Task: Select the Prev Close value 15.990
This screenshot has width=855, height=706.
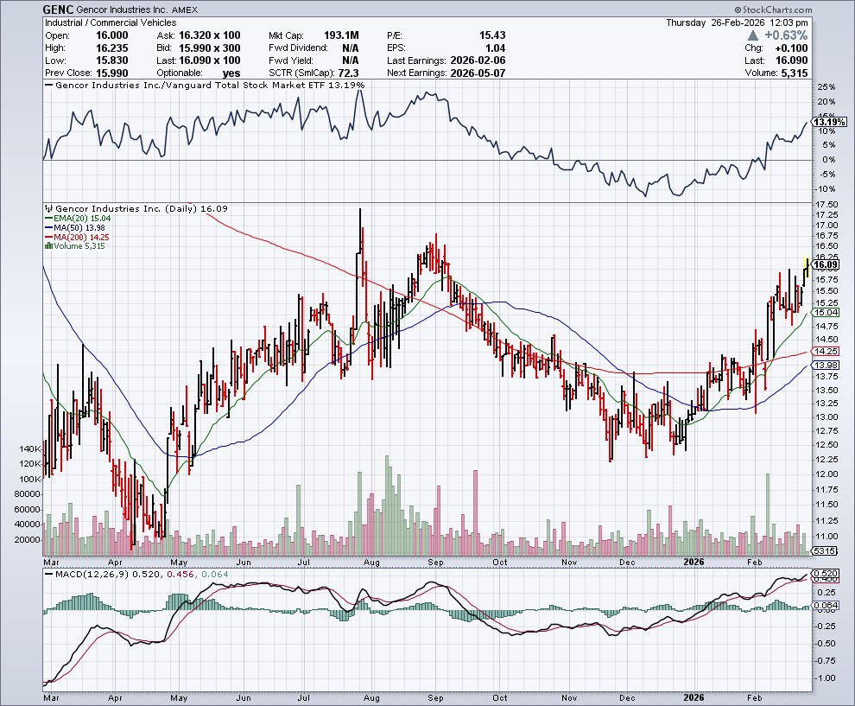Action: click(111, 73)
